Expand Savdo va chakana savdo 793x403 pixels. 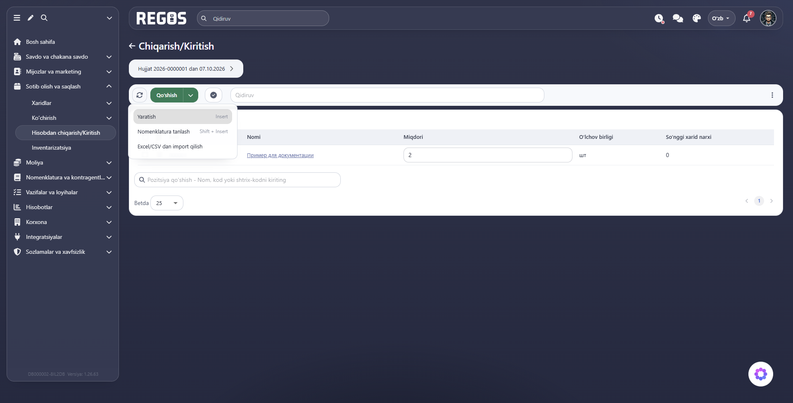(x=63, y=57)
